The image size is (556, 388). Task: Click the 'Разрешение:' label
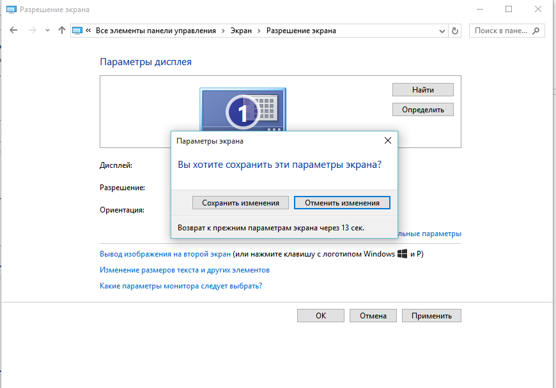click(x=122, y=188)
